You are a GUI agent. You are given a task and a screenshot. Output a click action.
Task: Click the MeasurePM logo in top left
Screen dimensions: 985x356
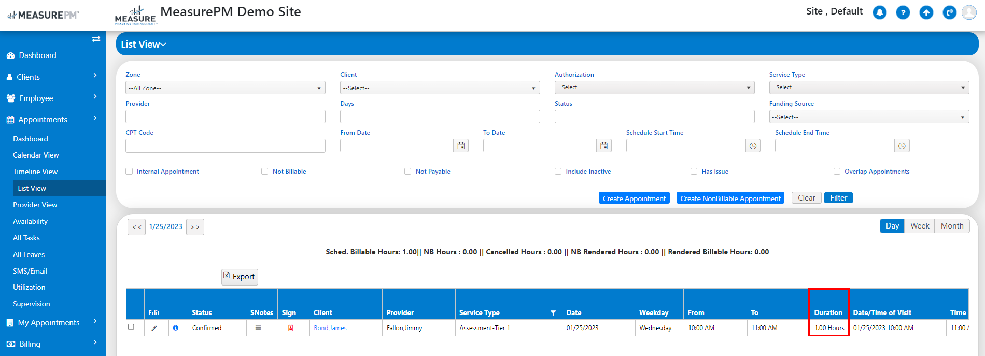point(43,15)
